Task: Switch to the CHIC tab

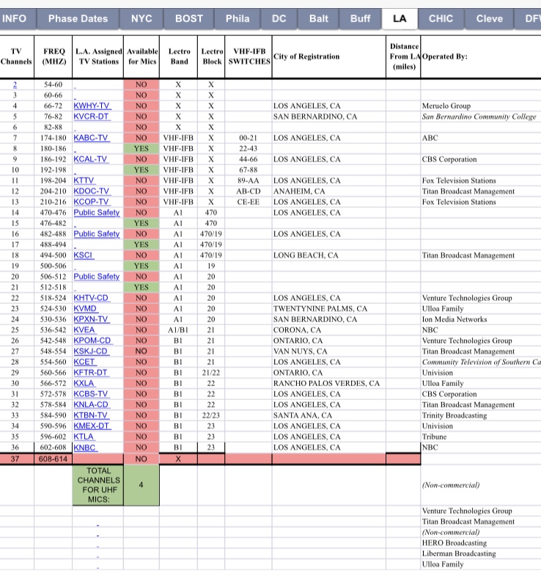Action: tap(441, 18)
